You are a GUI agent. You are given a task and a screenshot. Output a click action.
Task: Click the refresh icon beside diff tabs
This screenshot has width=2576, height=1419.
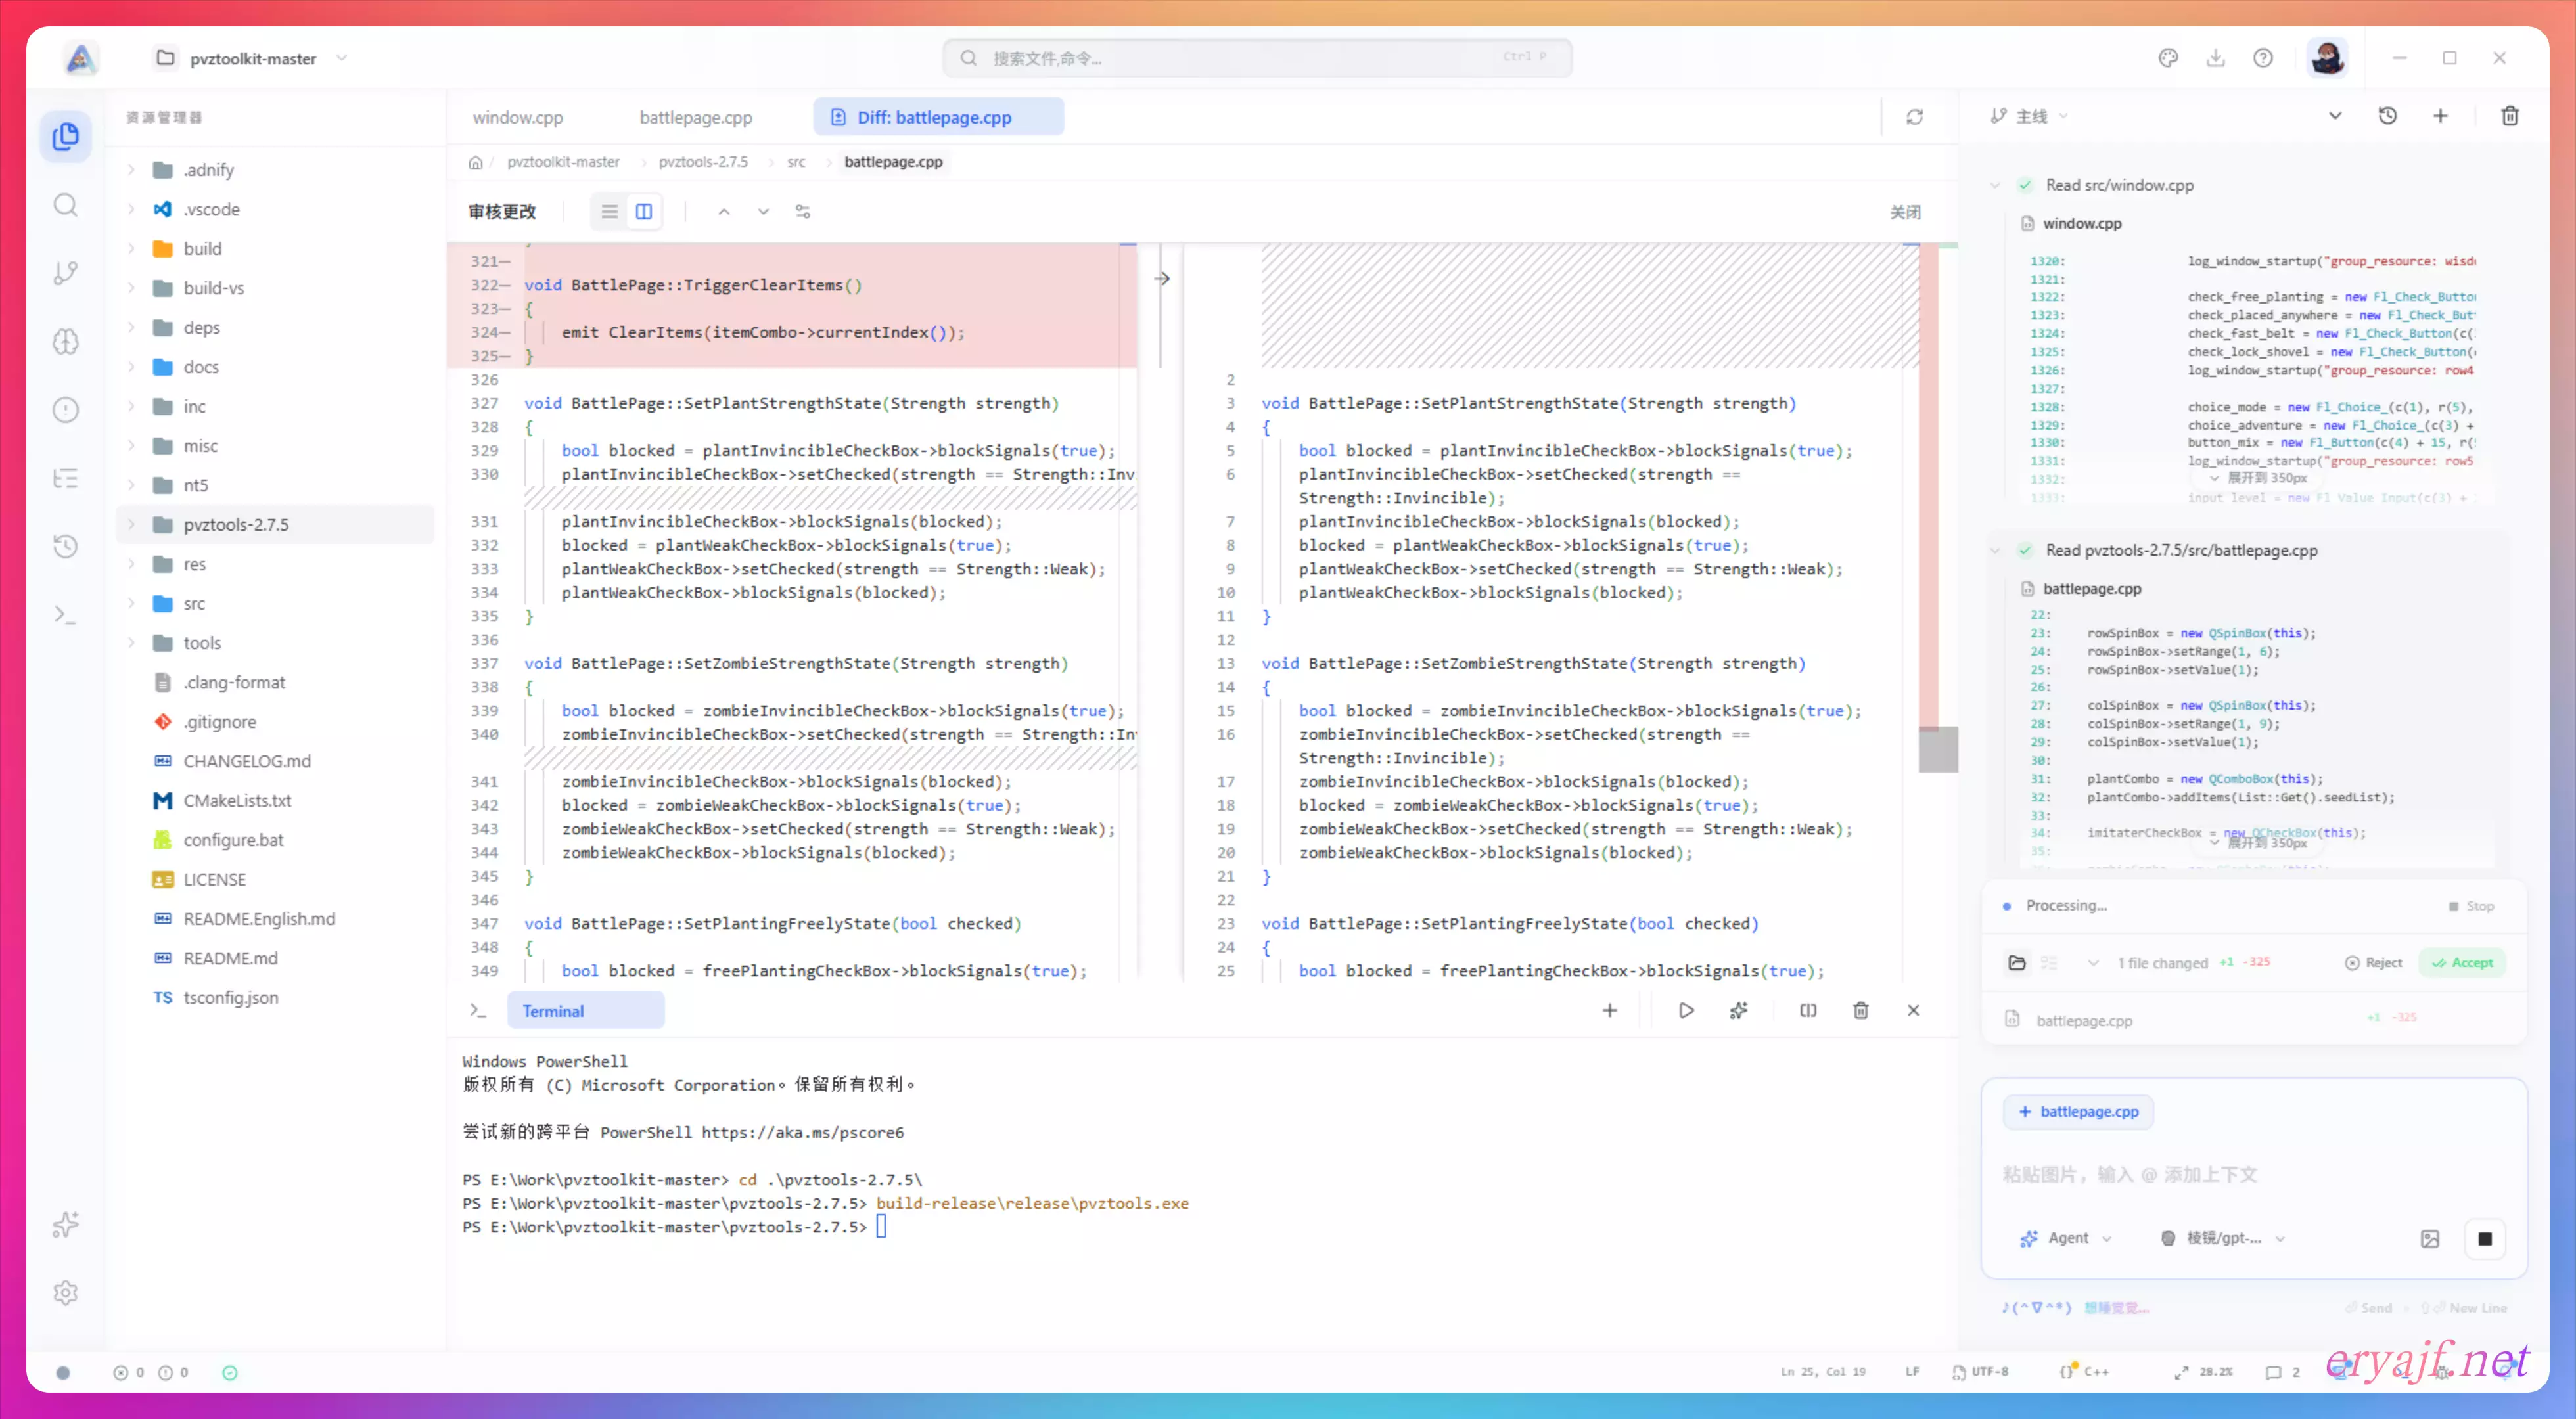tap(1914, 117)
